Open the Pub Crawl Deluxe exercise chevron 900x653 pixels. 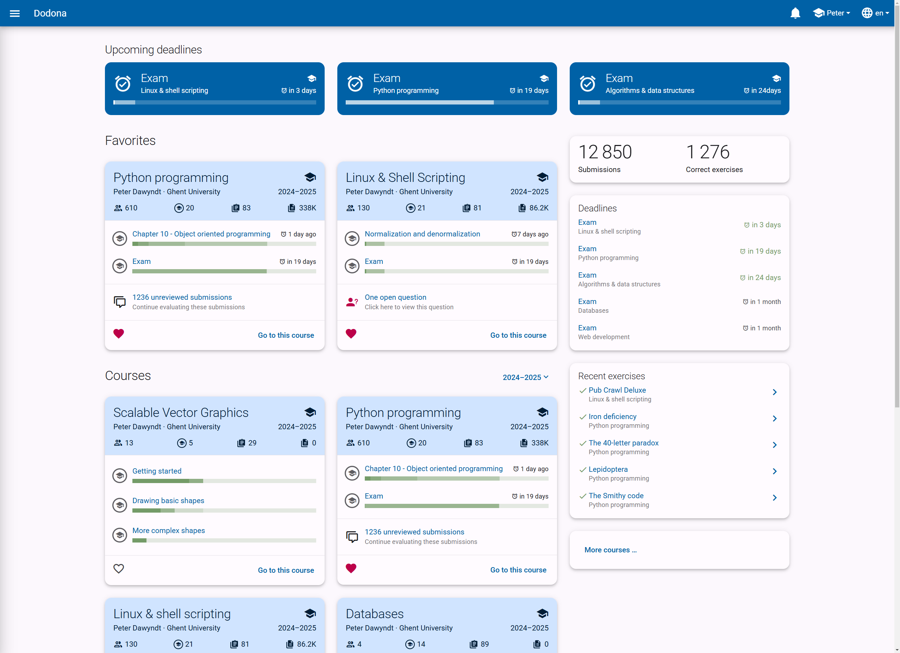[774, 392]
